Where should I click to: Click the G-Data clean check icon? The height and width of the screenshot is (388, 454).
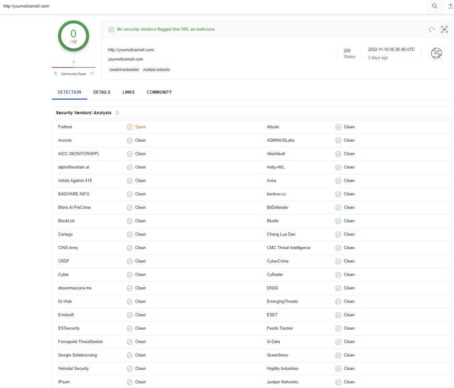(x=338, y=342)
